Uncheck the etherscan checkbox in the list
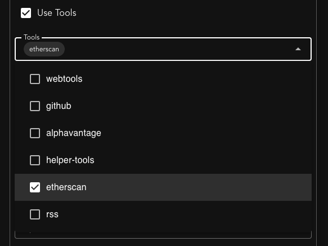The height and width of the screenshot is (246, 328). tap(35, 187)
